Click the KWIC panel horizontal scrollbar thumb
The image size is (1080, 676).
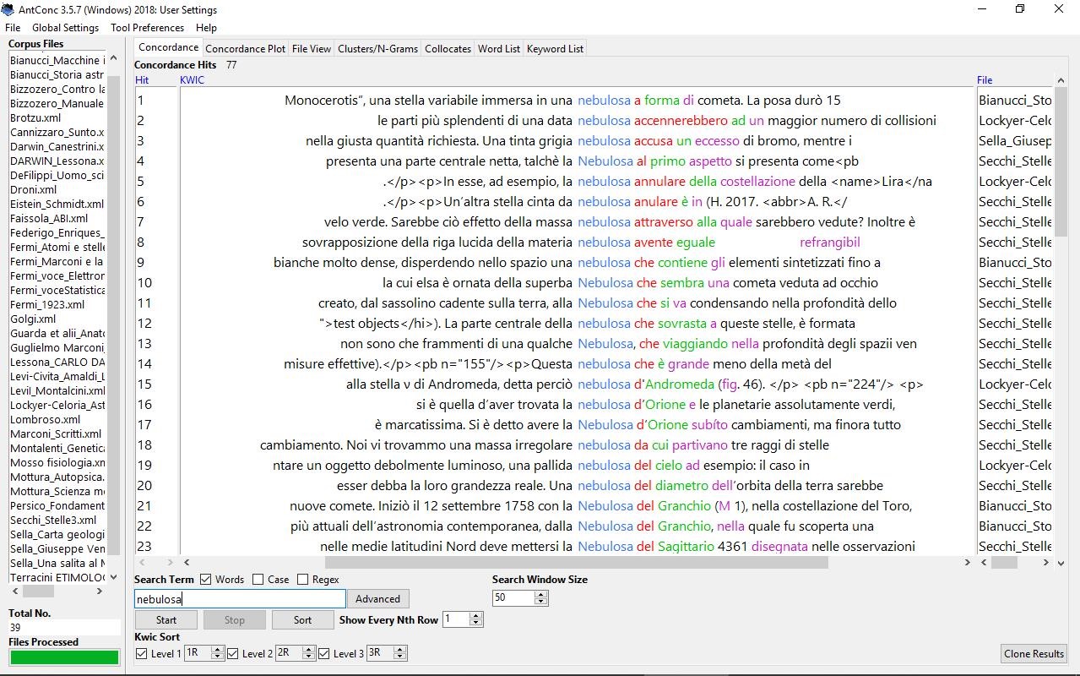pos(577,562)
